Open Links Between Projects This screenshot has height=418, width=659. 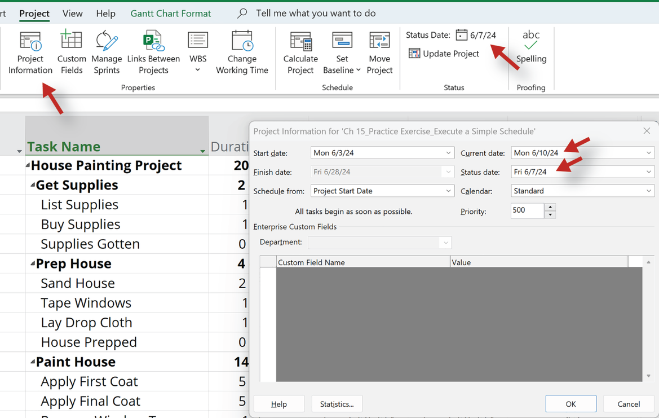click(153, 53)
